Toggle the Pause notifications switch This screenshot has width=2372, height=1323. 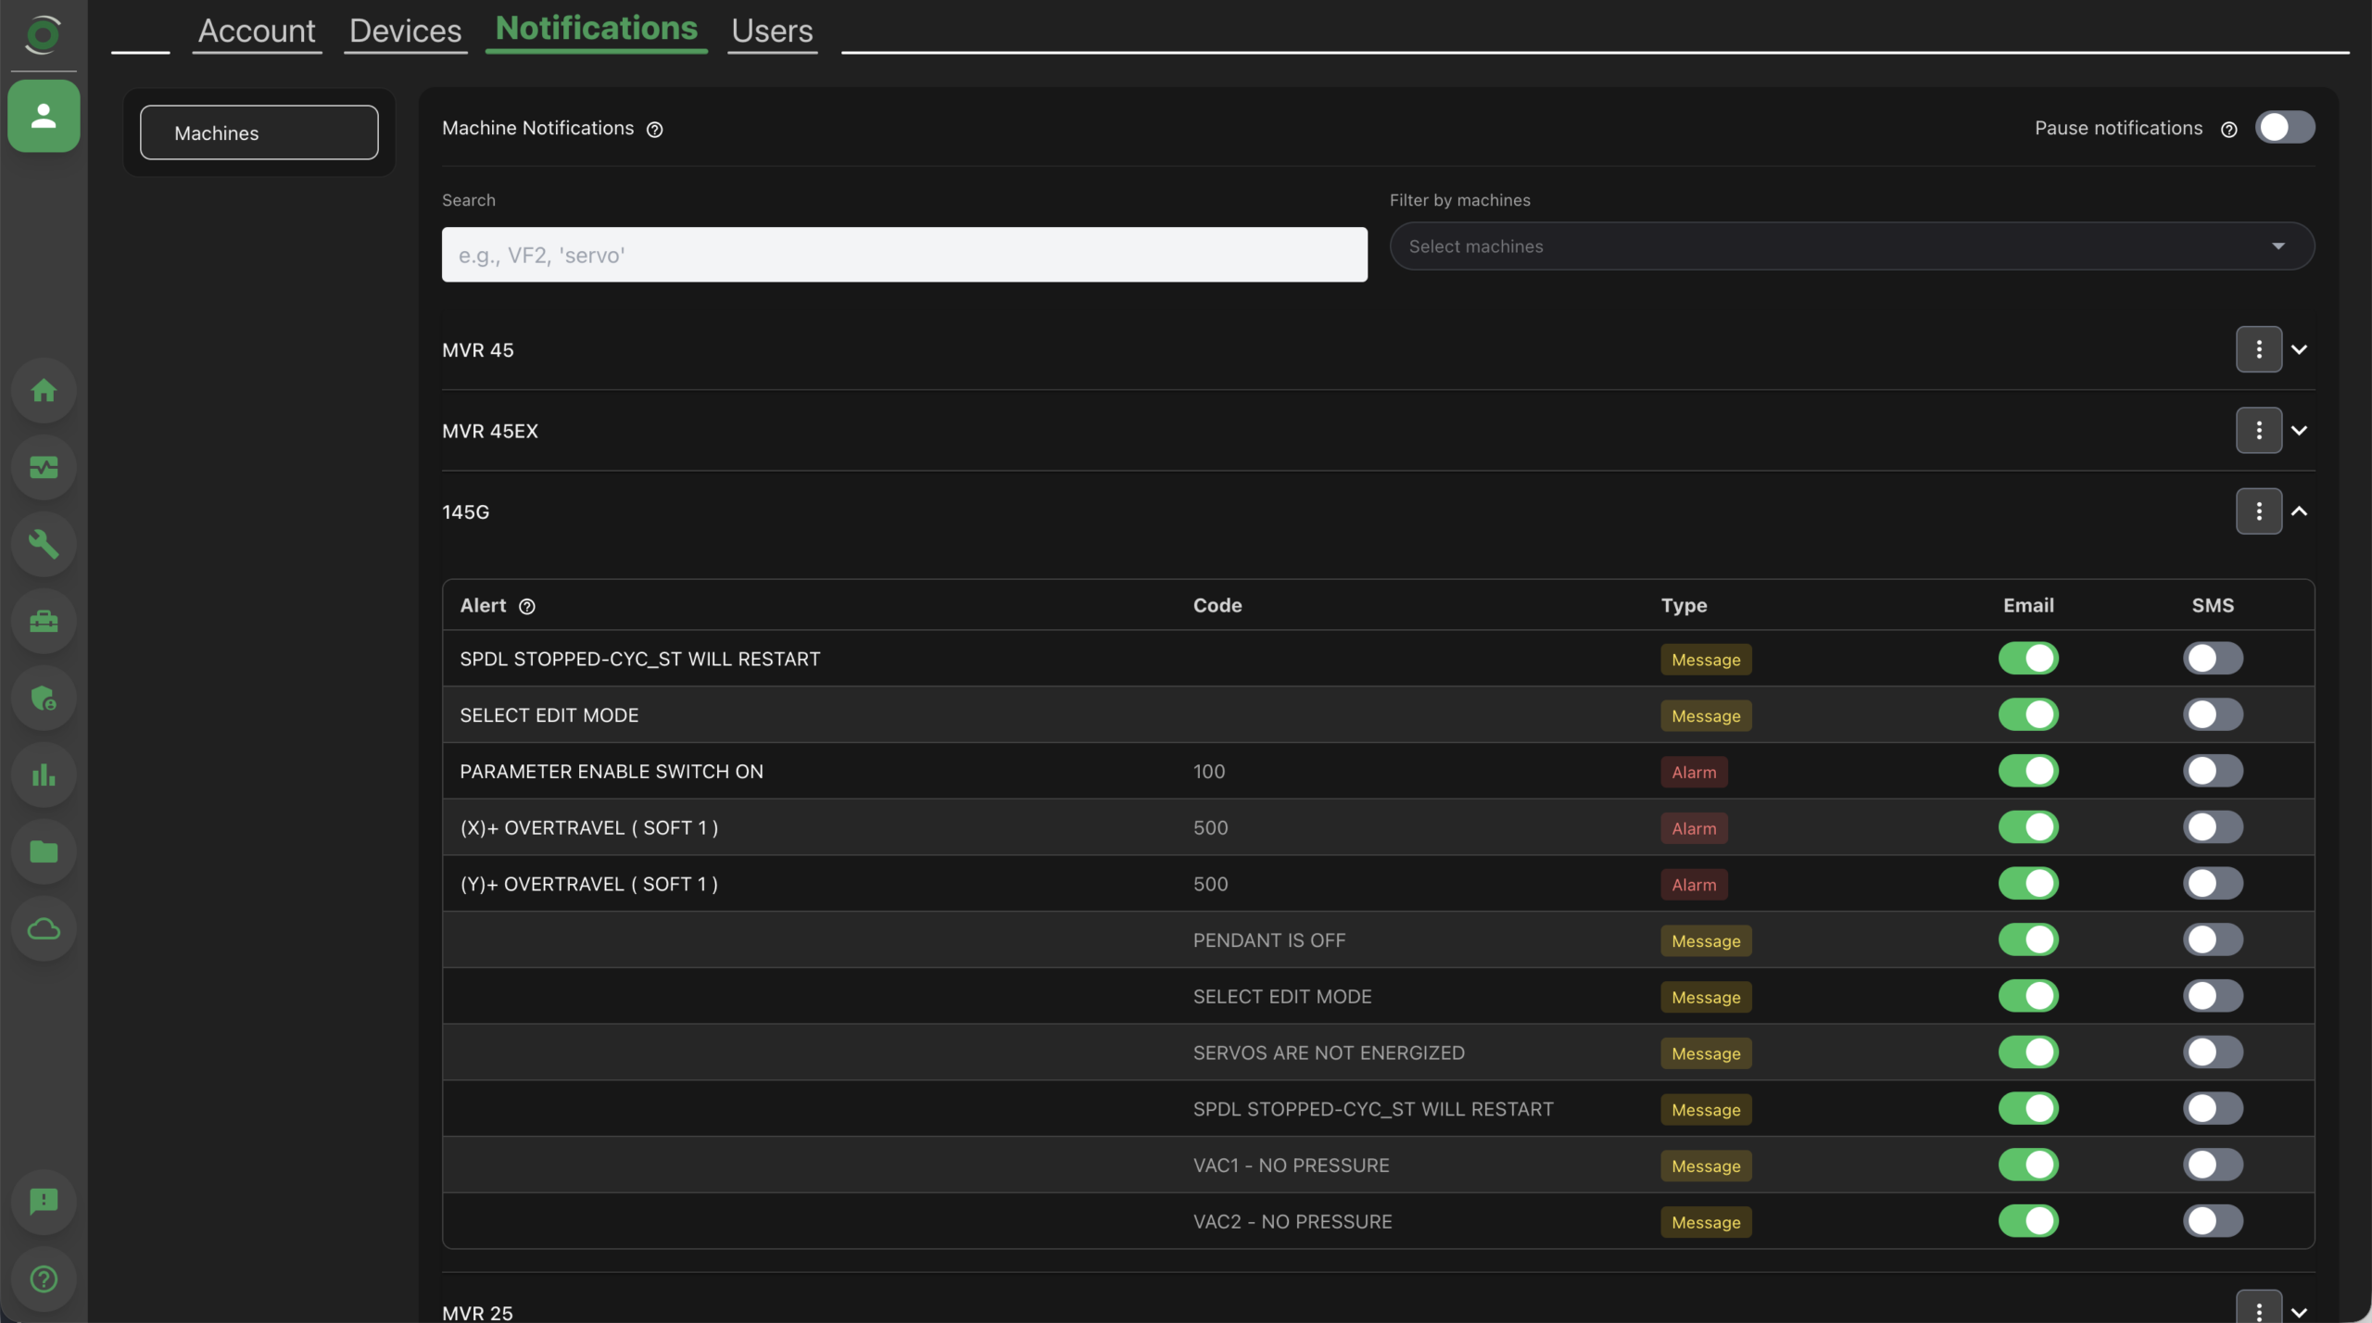[2284, 128]
